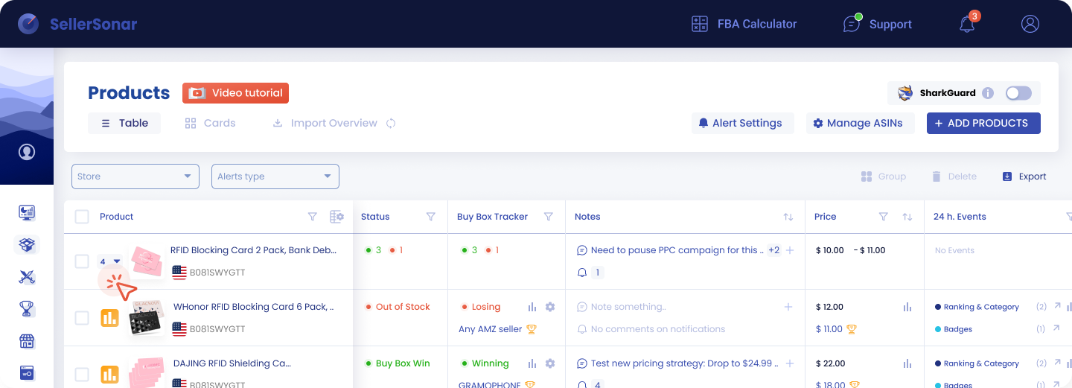1072x388 pixels.
Task: Click the crossed swords icon in sidebar
Action: tap(28, 277)
